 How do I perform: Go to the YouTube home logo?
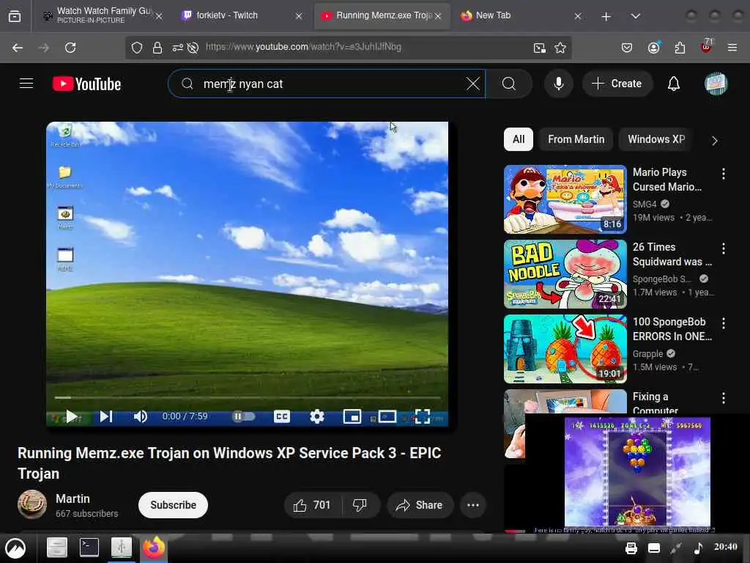coord(86,84)
